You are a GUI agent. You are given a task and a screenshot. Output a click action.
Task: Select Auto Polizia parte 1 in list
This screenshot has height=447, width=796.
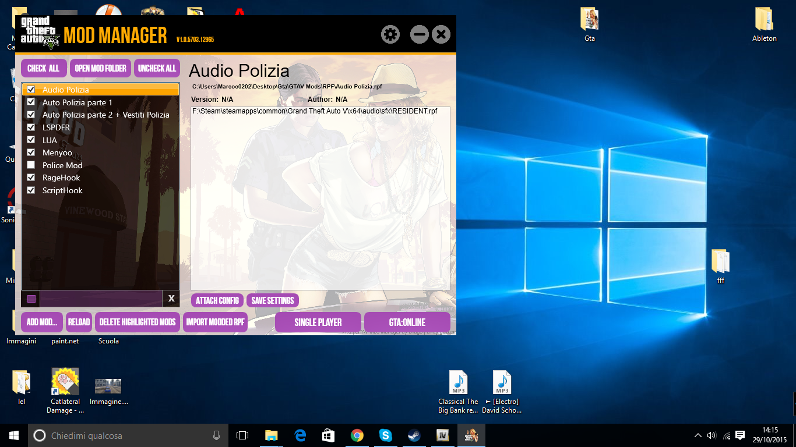tap(78, 102)
